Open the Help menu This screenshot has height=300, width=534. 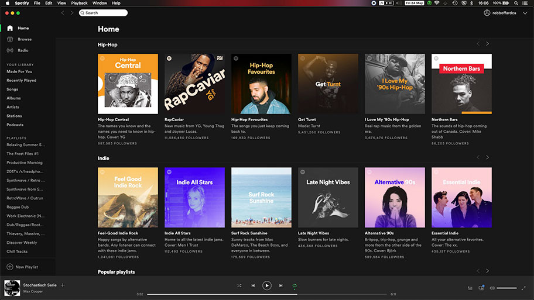tap(116, 3)
